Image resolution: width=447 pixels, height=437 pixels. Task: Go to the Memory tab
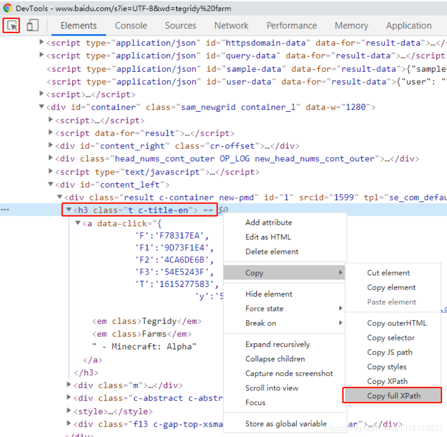[351, 26]
